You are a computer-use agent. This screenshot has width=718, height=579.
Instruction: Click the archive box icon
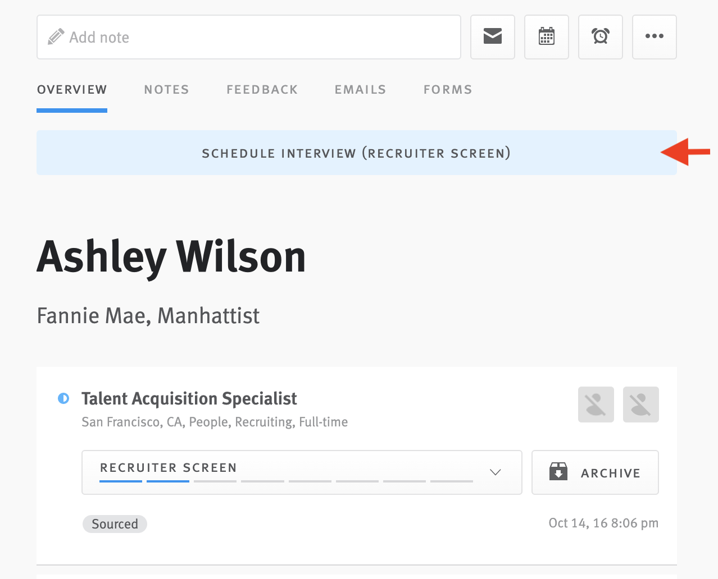[x=558, y=472]
